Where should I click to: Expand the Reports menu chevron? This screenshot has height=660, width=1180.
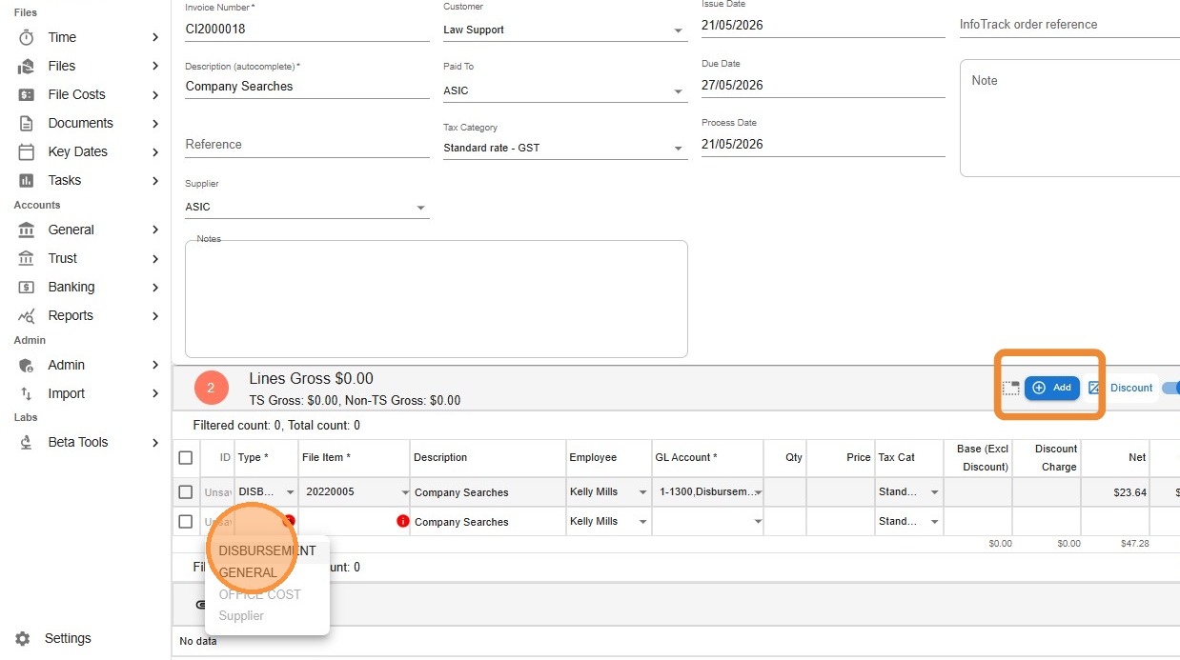coord(154,315)
